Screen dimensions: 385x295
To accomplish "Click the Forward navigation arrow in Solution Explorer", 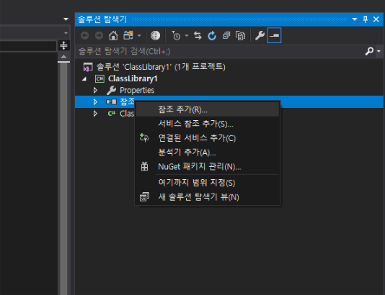I will (99, 36).
